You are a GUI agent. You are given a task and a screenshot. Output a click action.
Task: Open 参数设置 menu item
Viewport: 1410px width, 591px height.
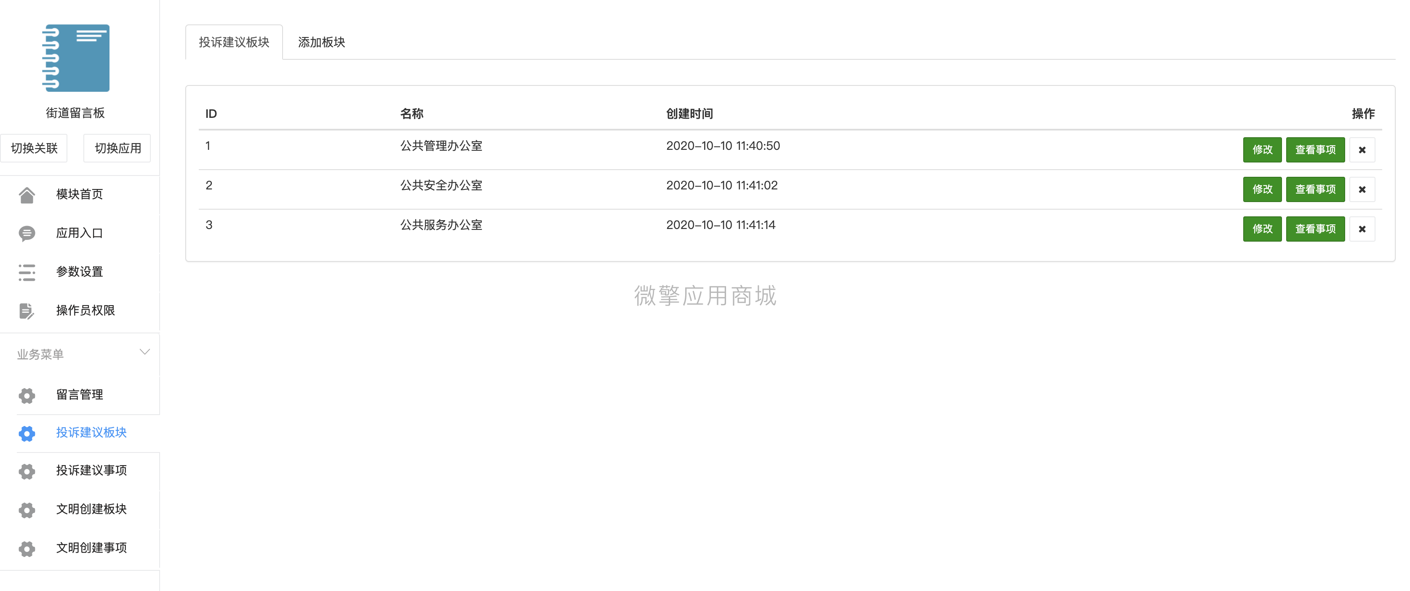coord(80,272)
